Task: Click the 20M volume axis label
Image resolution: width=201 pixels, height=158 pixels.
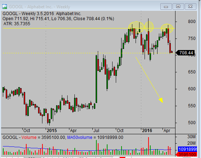Action: pyautogui.click(x=191, y=143)
